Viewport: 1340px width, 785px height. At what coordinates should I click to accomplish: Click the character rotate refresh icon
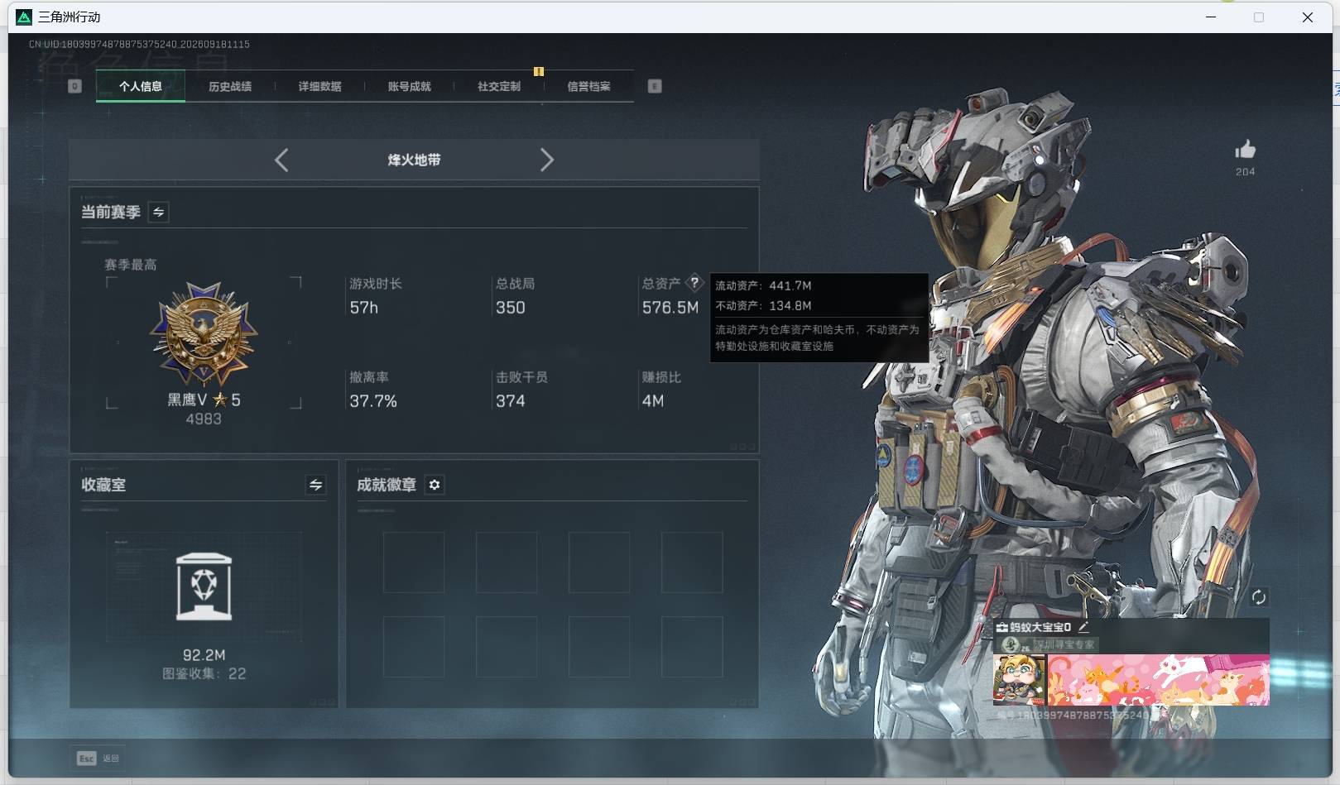[x=1258, y=597]
